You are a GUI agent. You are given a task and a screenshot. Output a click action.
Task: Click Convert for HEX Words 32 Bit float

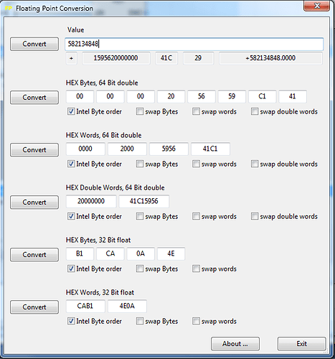tap(34, 307)
